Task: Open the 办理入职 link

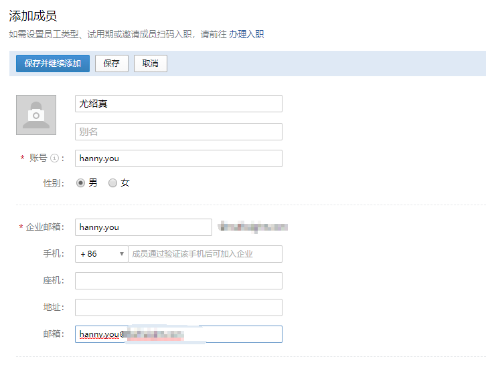Action: coord(246,34)
